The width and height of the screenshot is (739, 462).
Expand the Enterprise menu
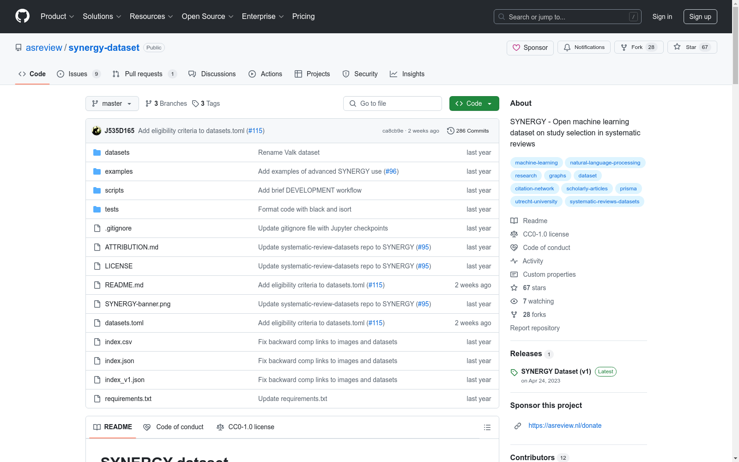click(x=263, y=17)
